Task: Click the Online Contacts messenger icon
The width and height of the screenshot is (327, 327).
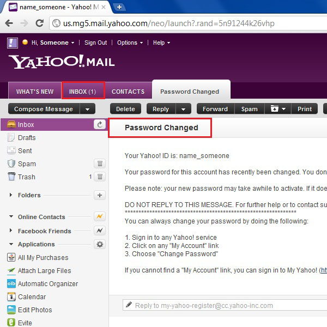Action: point(100,216)
